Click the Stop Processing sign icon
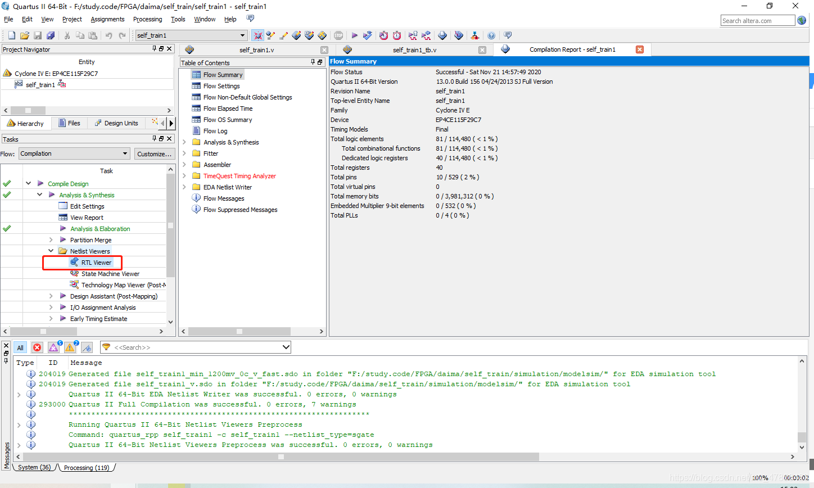The image size is (814, 488). click(x=338, y=35)
